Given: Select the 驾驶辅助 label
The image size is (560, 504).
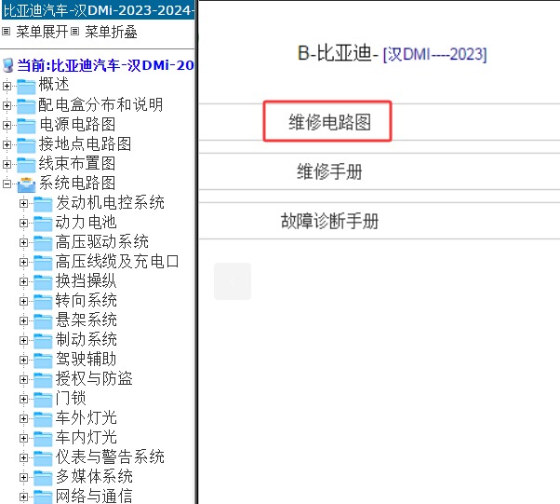Looking at the screenshot, I should click(x=86, y=359).
